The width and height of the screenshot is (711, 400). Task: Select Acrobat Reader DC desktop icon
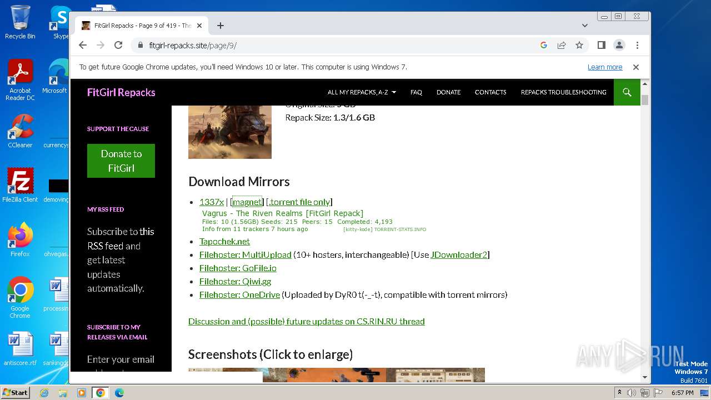click(x=20, y=80)
